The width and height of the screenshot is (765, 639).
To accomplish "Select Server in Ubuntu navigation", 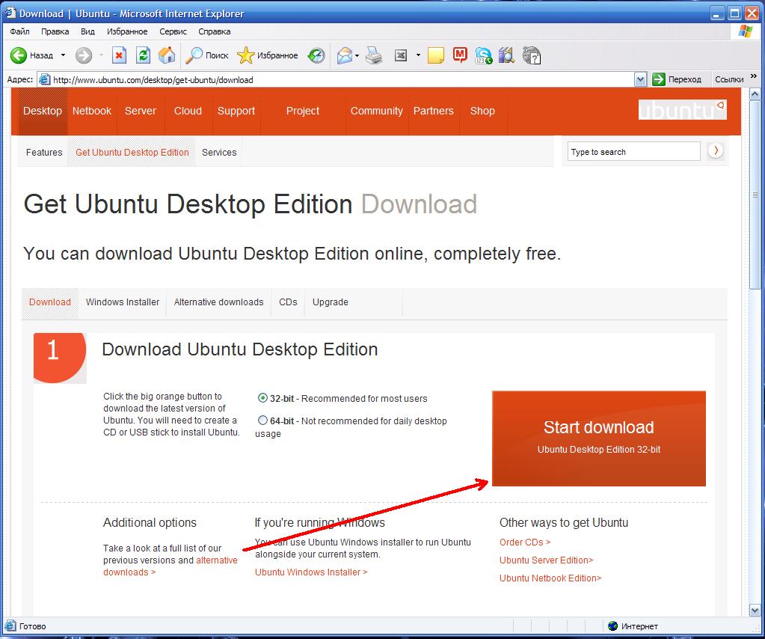I will (141, 111).
